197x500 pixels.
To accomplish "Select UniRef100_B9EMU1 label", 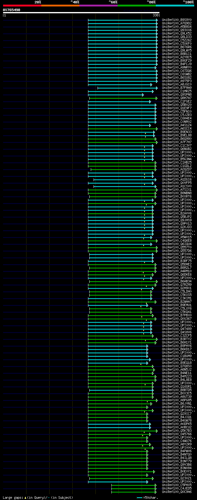I will [177, 305].
